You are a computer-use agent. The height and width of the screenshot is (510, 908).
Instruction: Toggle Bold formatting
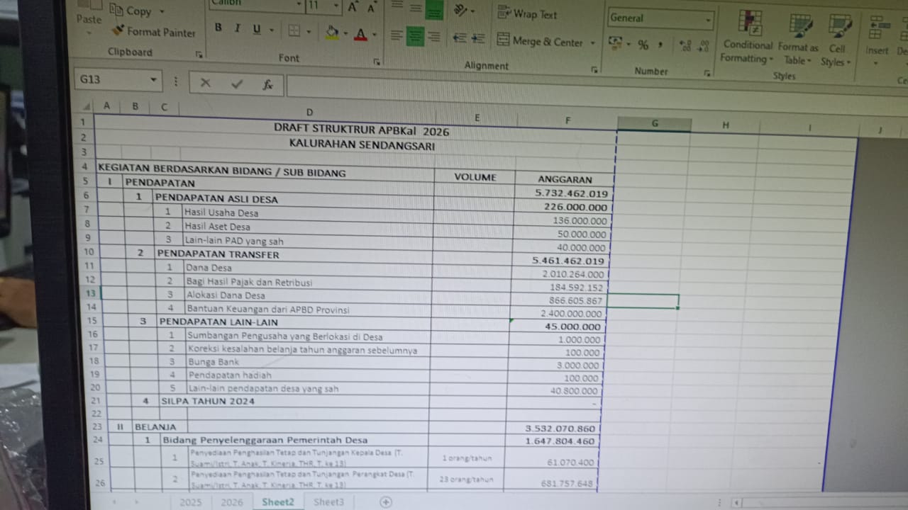pyautogui.click(x=218, y=28)
